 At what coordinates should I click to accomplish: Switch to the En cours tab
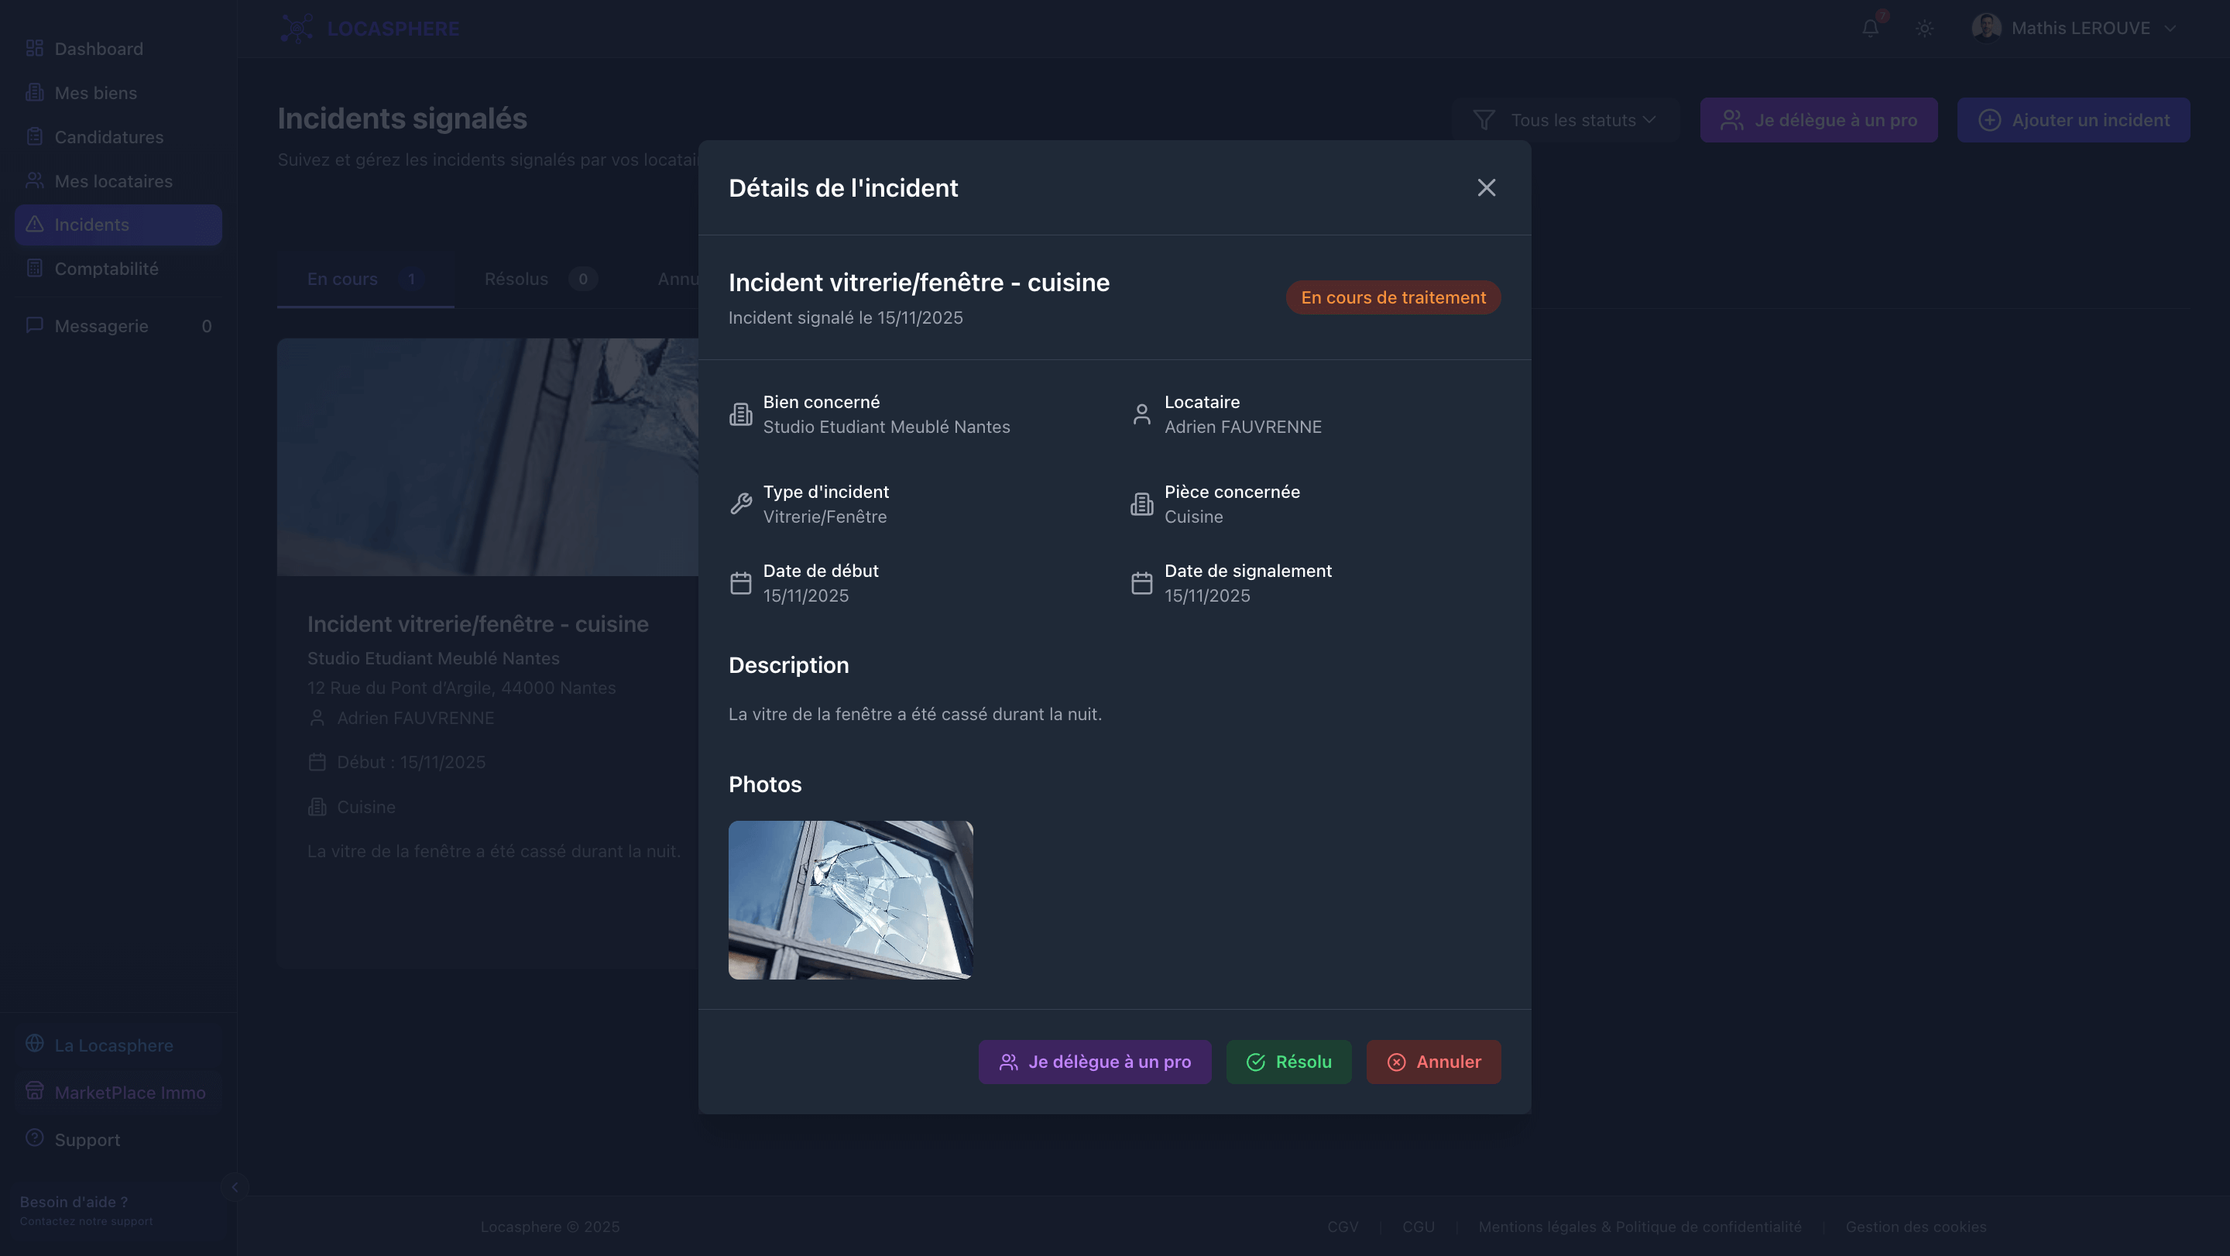343,279
